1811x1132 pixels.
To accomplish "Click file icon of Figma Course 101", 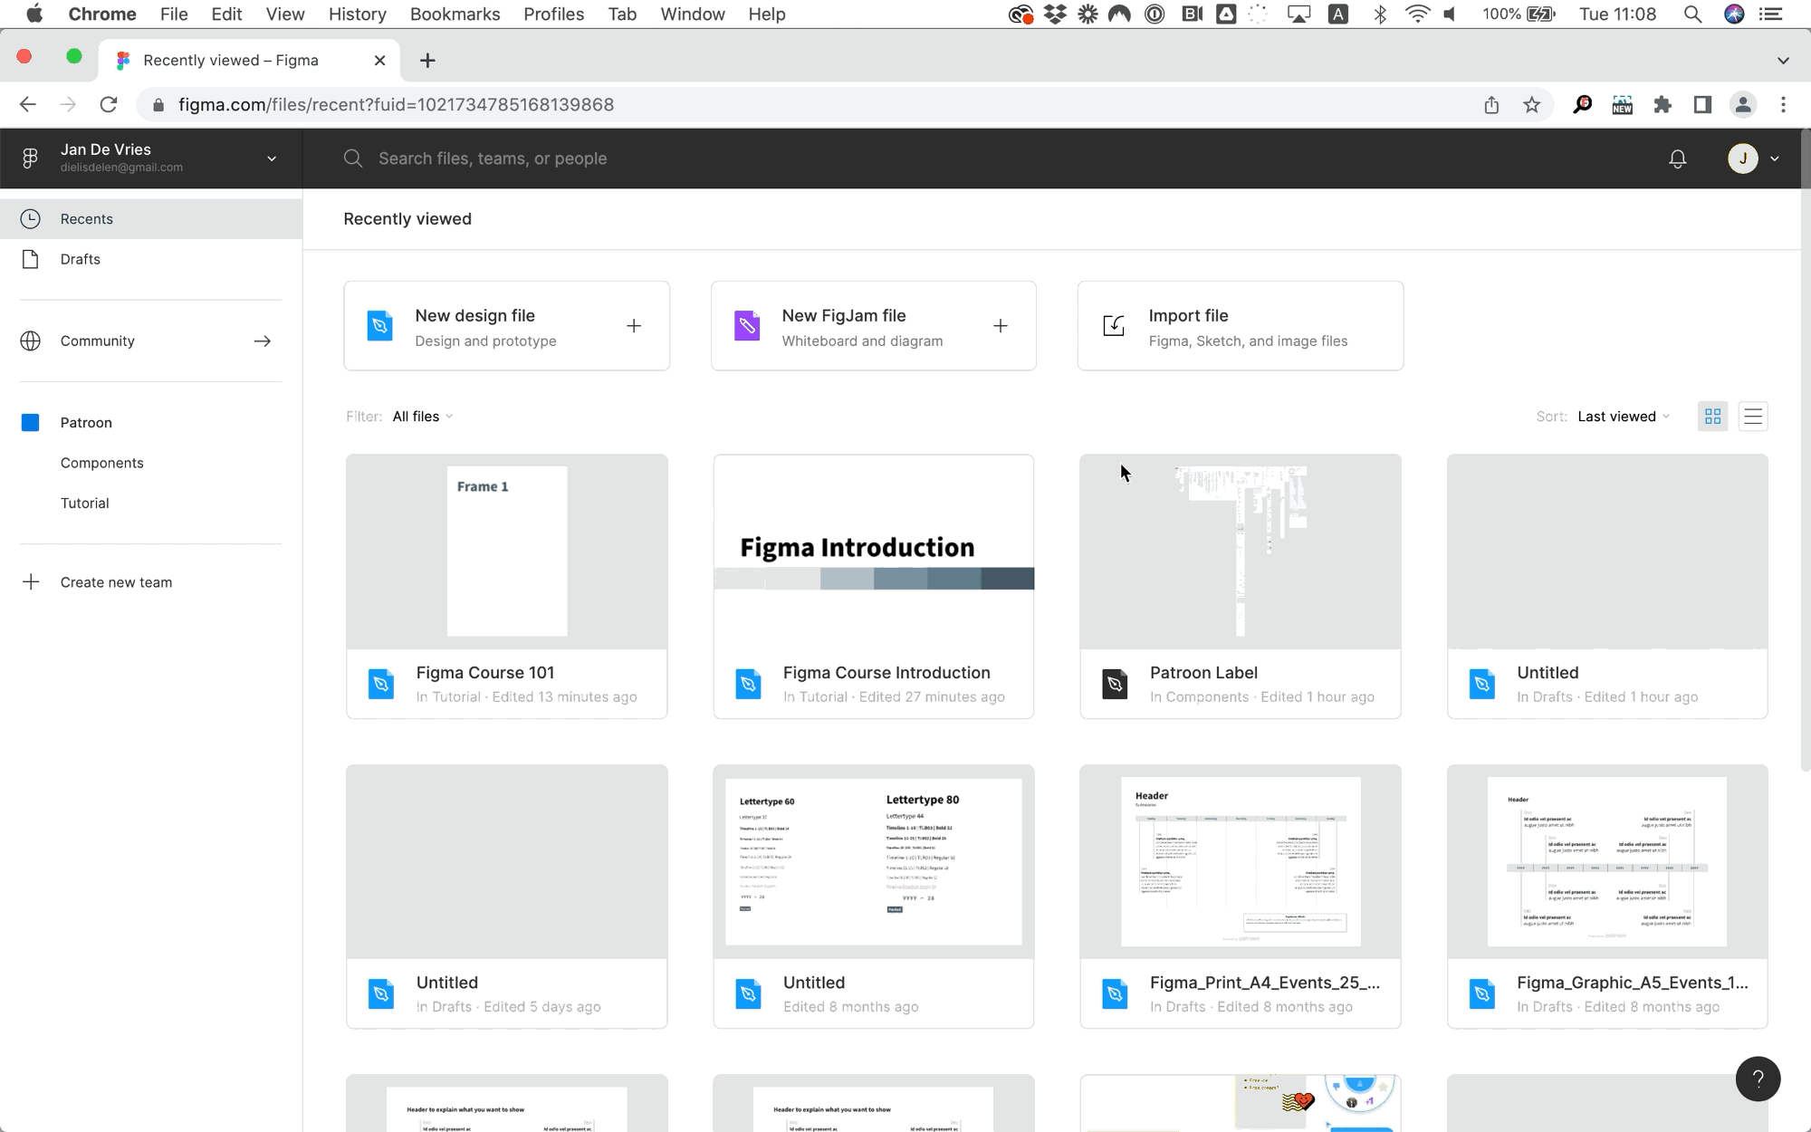I will pyautogui.click(x=381, y=684).
